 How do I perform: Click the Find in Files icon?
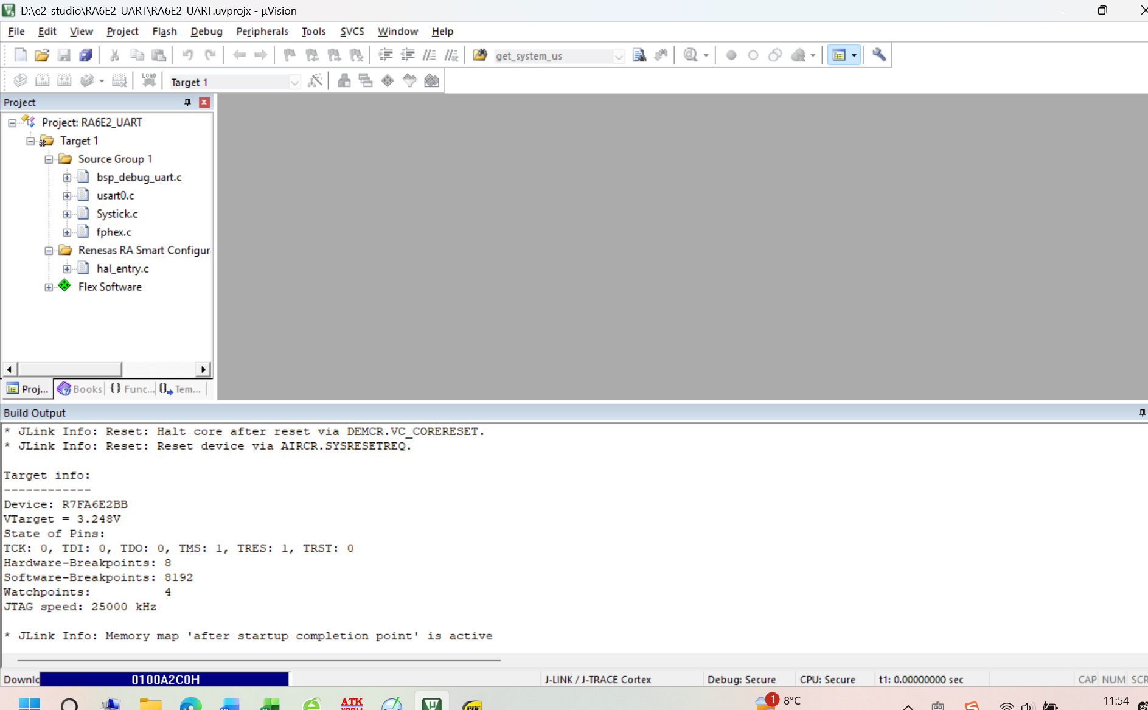479,55
